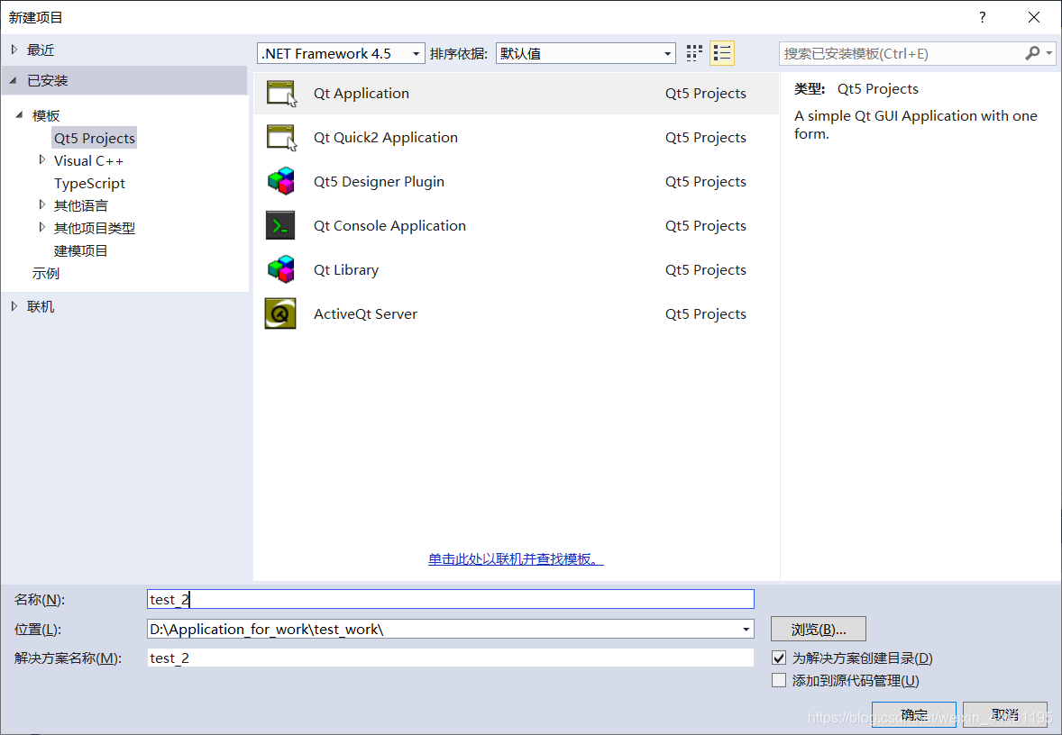The width and height of the screenshot is (1062, 735).
Task: Select the Qt Application template icon
Action: (x=281, y=94)
